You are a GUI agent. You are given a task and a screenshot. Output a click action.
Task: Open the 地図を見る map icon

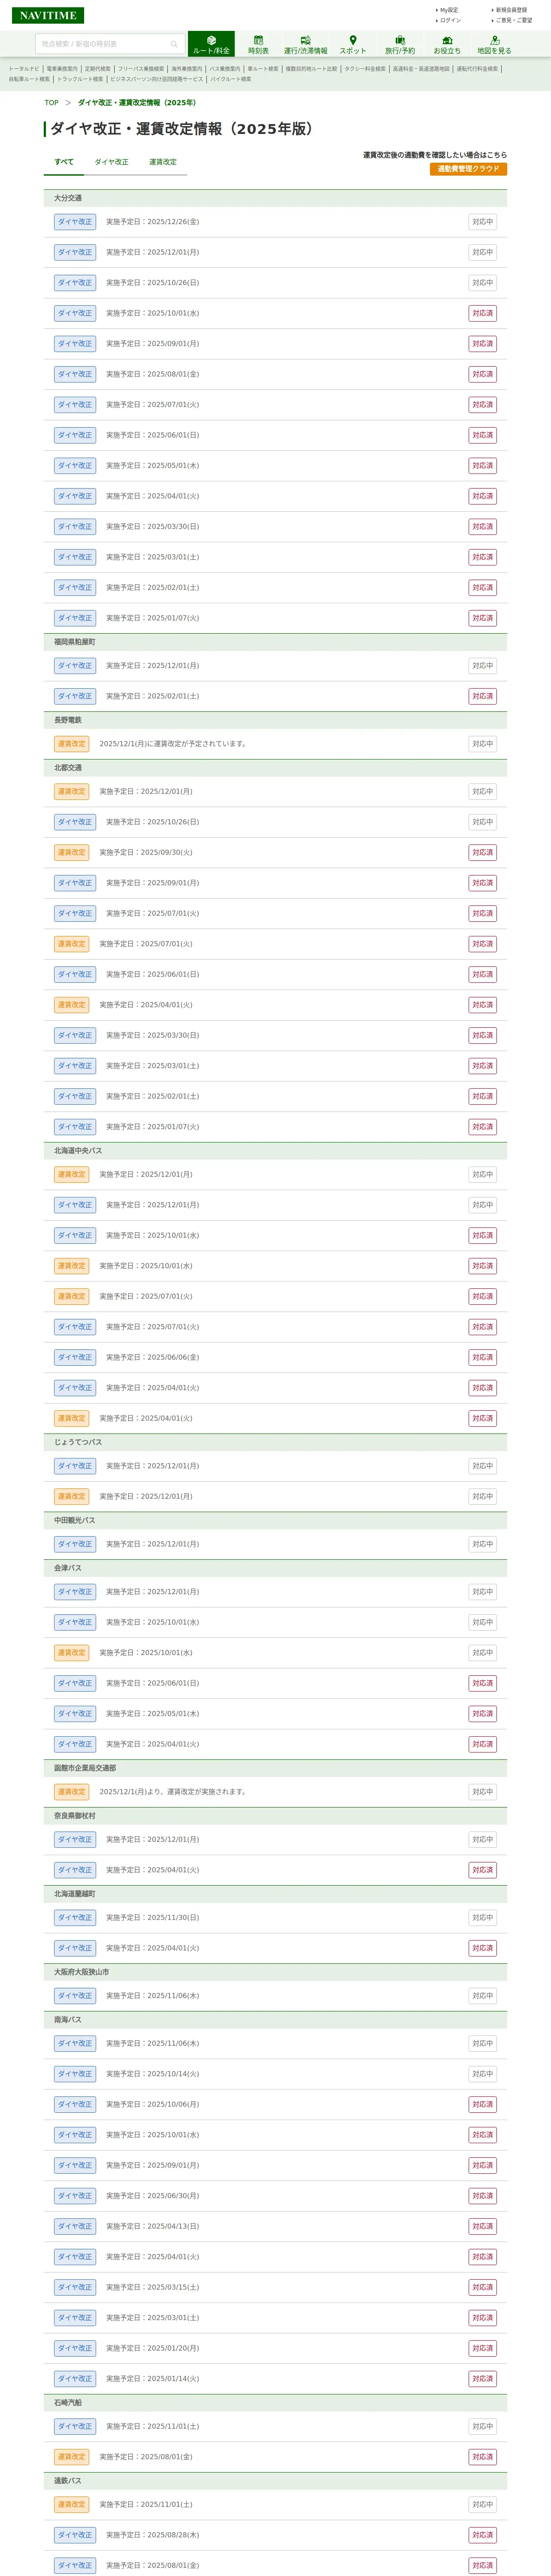[494, 44]
